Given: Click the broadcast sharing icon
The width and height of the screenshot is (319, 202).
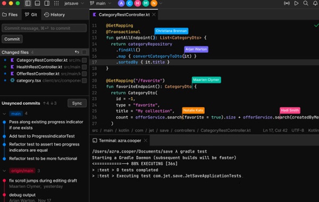Looking at the screenshot, I should coord(287,3).
